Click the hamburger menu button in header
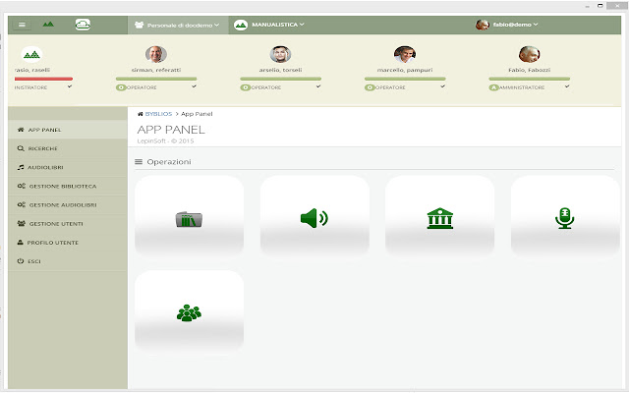The width and height of the screenshot is (629, 393). [23, 24]
